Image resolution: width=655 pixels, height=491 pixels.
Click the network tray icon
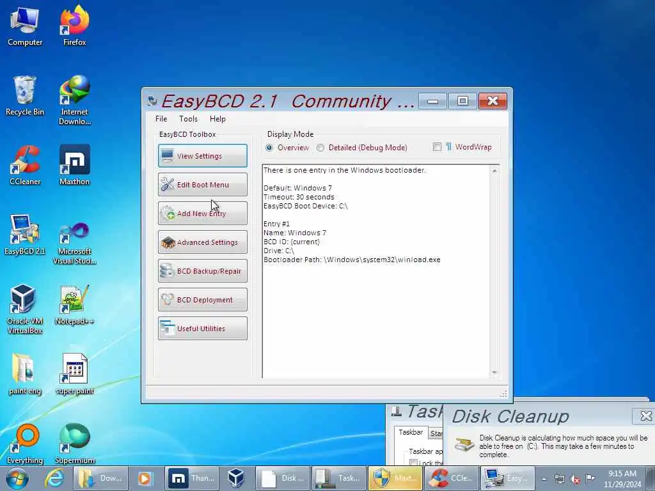(559, 479)
